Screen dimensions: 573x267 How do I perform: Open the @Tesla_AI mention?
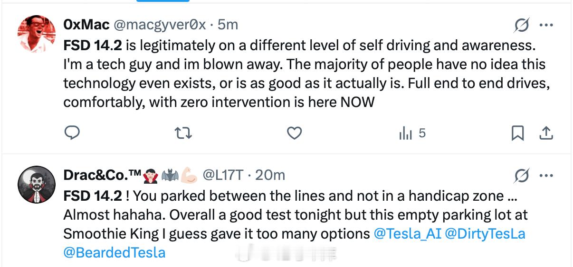coord(407,233)
